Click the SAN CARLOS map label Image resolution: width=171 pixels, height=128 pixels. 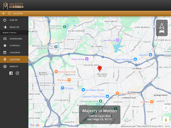tap(111, 21)
